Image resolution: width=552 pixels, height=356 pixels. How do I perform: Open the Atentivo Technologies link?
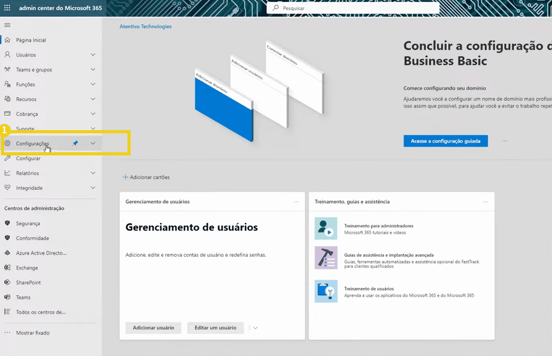click(x=145, y=26)
